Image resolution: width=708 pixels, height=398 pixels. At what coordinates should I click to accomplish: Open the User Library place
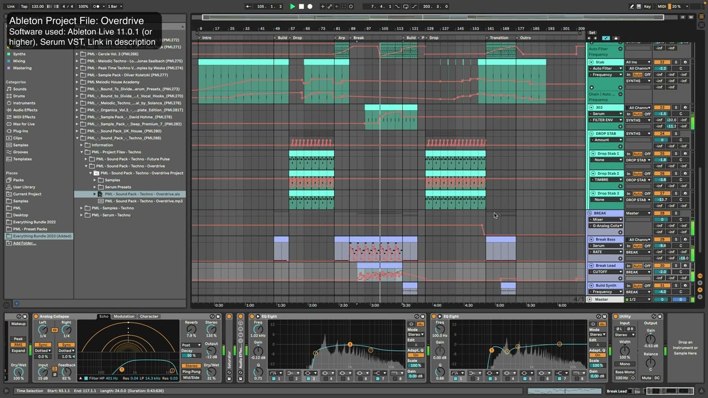pos(24,187)
